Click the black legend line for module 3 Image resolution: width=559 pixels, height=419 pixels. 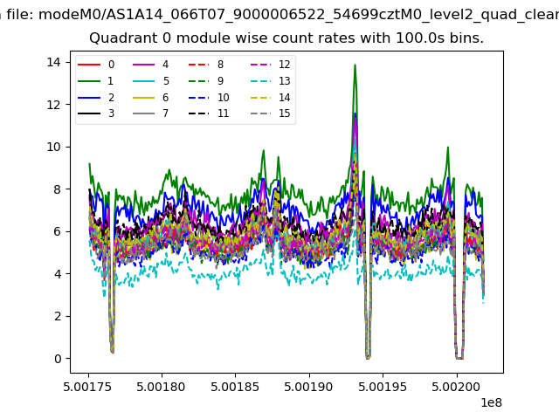90,113
